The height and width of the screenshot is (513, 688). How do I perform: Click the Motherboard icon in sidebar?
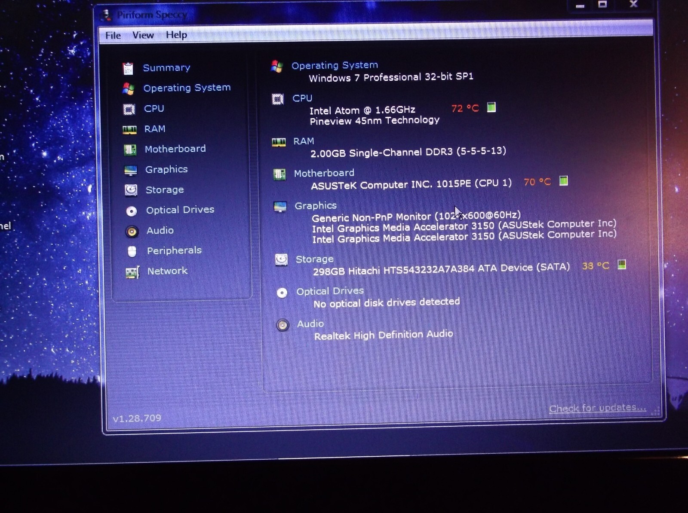pos(130,150)
